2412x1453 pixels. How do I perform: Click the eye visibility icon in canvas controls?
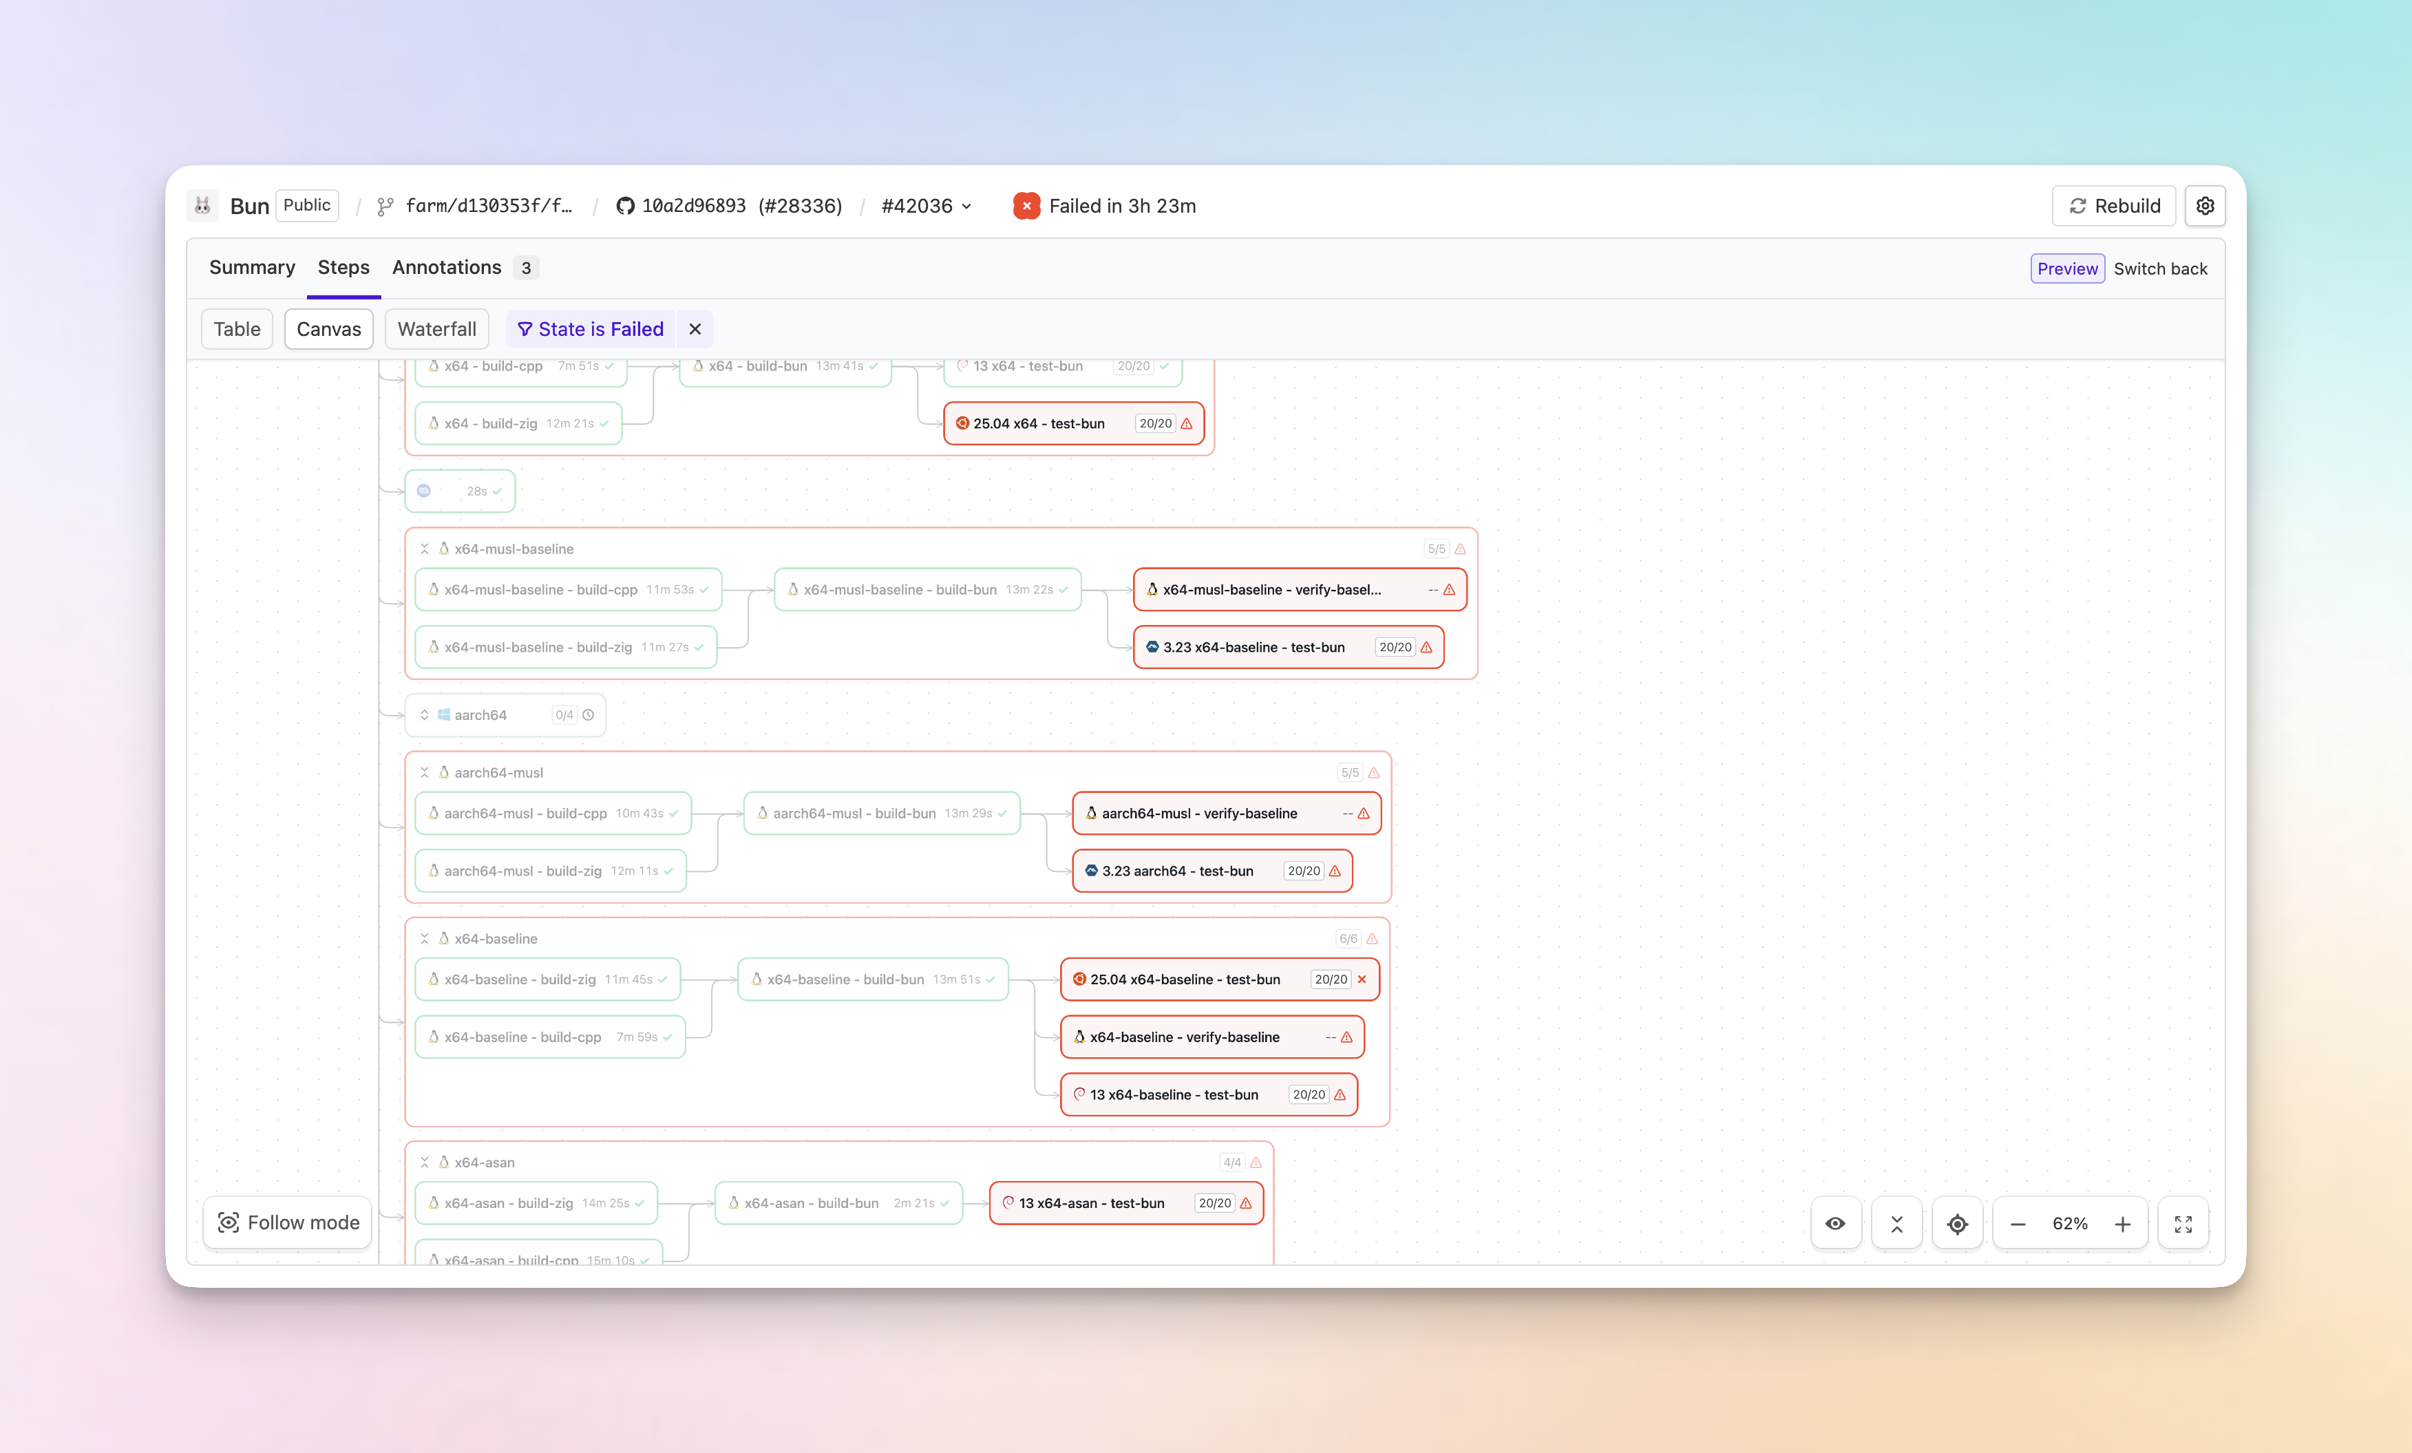pyautogui.click(x=1835, y=1223)
